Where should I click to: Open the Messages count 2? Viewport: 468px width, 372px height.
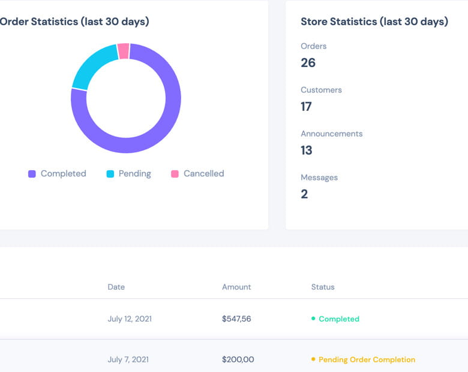pos(304,194)
